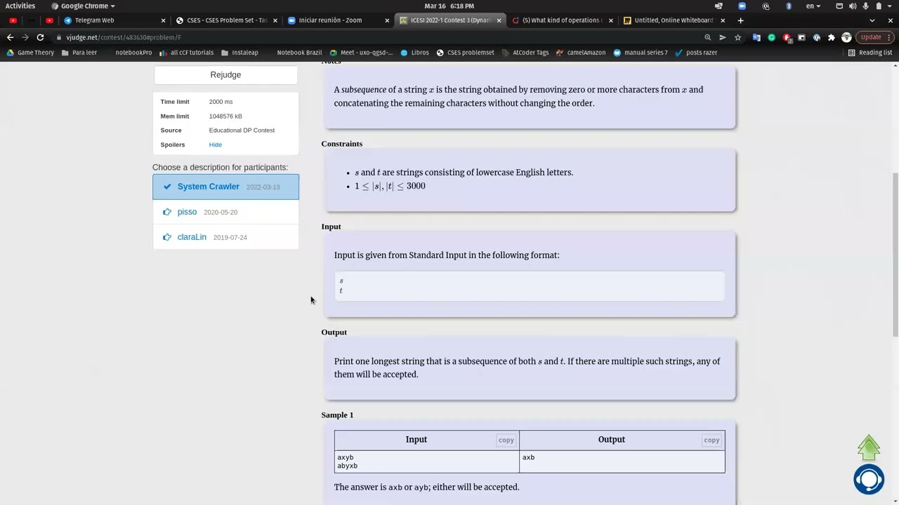Viewport: 899px width, 505px height.
Task: Open the first pinned YouTube tab
Action: click(13, 20)
